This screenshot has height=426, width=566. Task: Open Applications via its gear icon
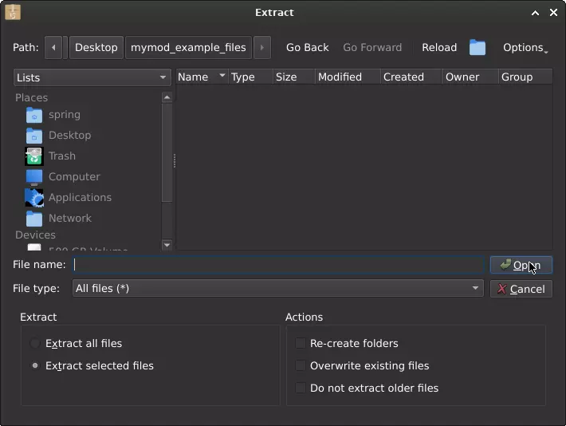(x=34, y=198)
